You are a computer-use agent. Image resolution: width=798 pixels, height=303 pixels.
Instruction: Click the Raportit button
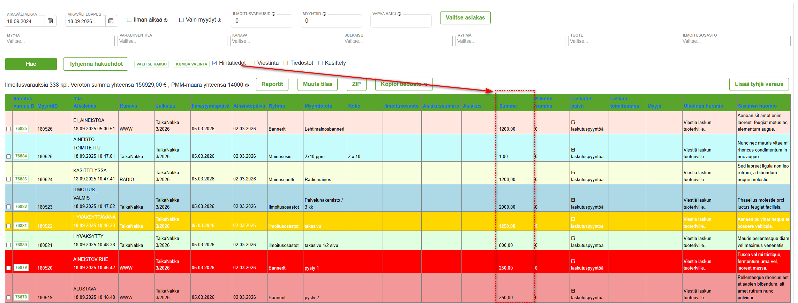[x=272, y=84]
